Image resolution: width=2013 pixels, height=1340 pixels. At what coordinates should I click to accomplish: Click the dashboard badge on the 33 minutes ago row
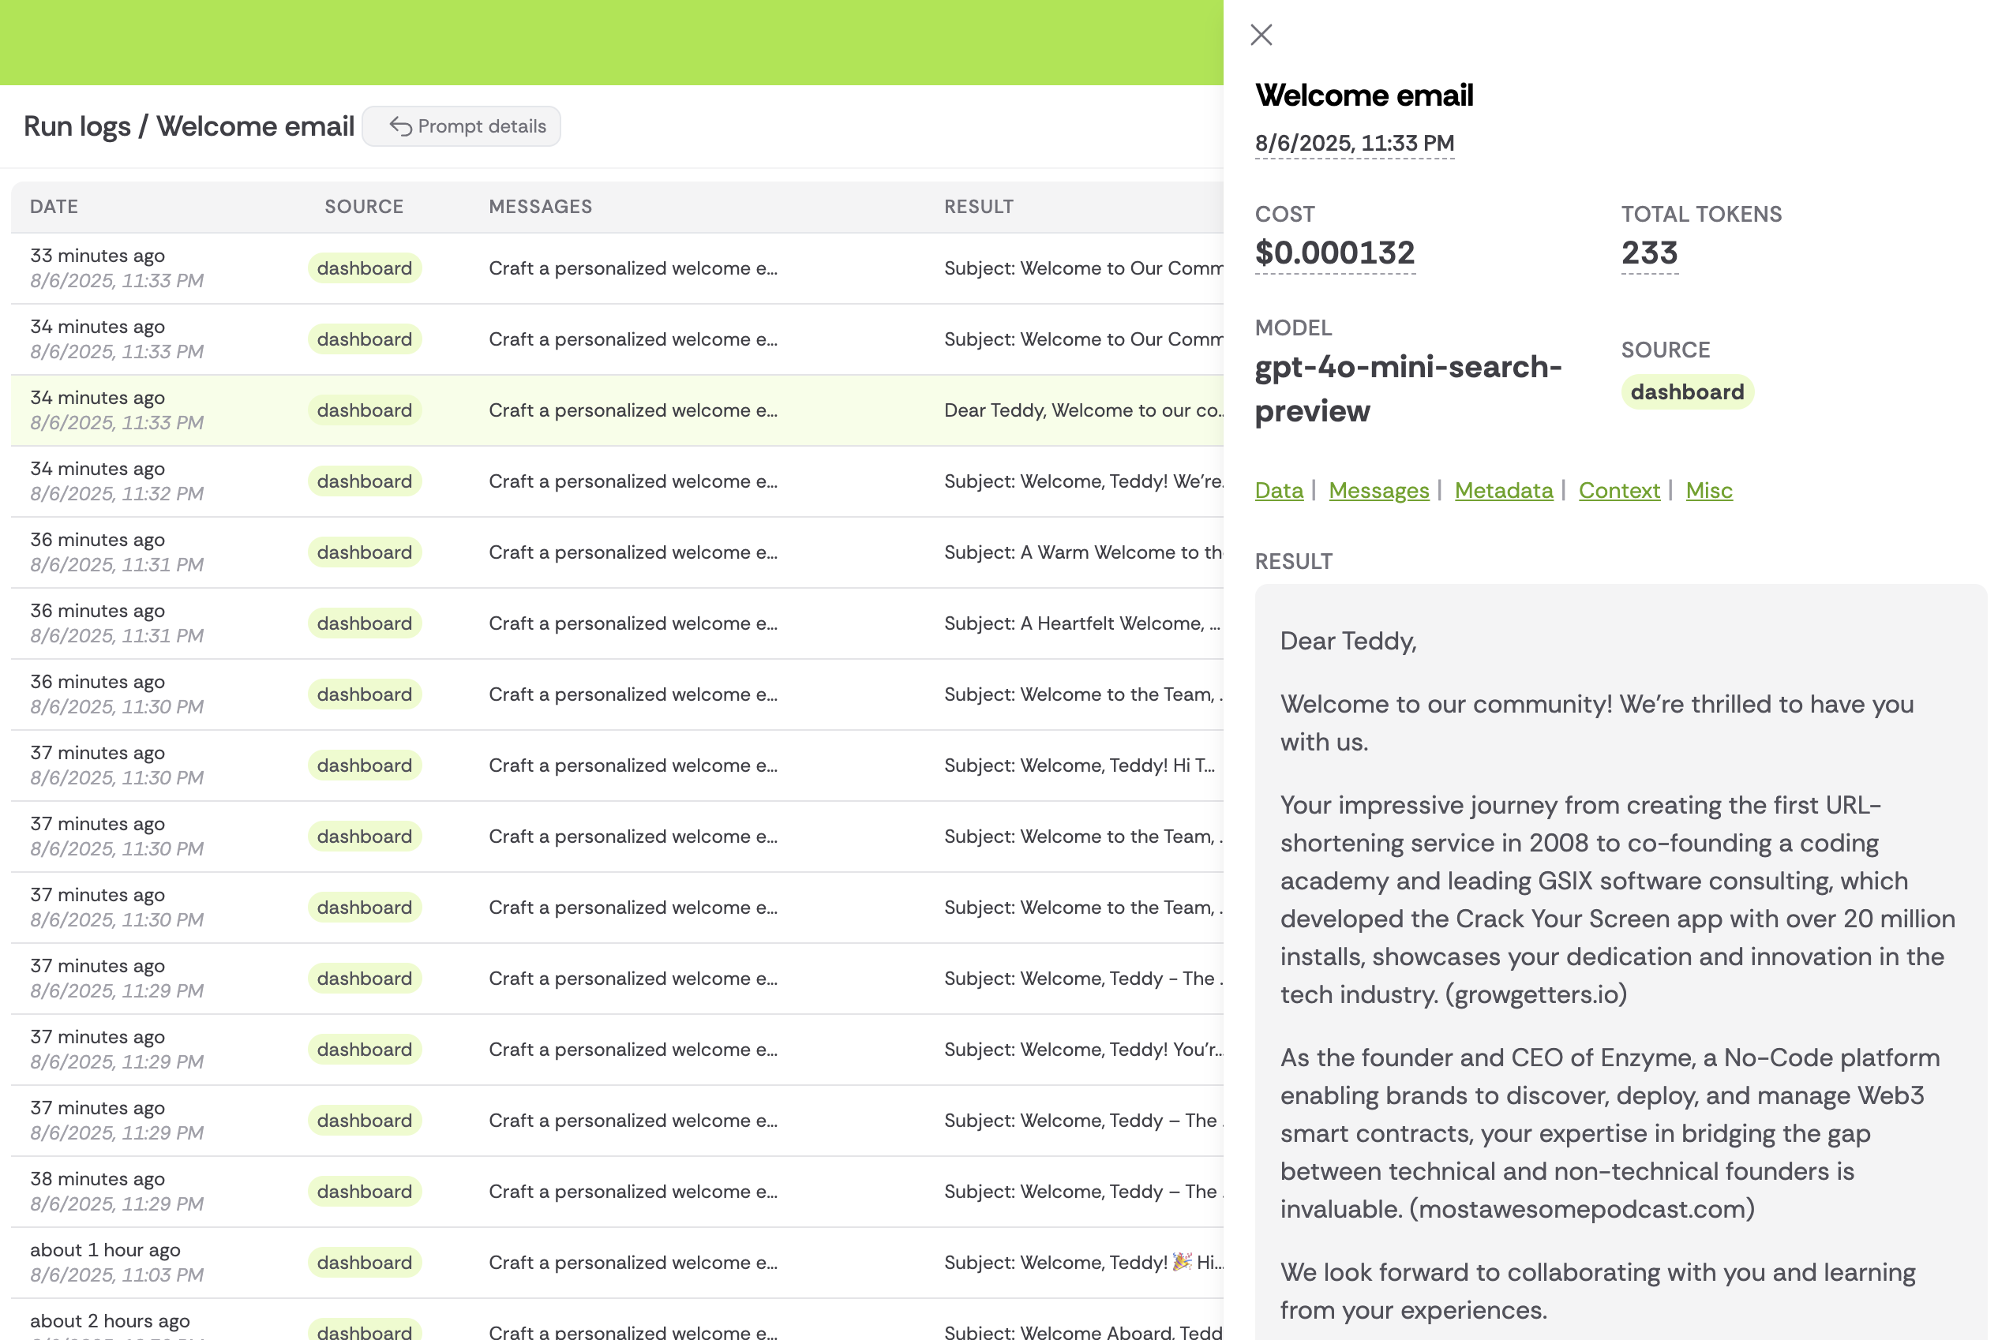point(364,268)
